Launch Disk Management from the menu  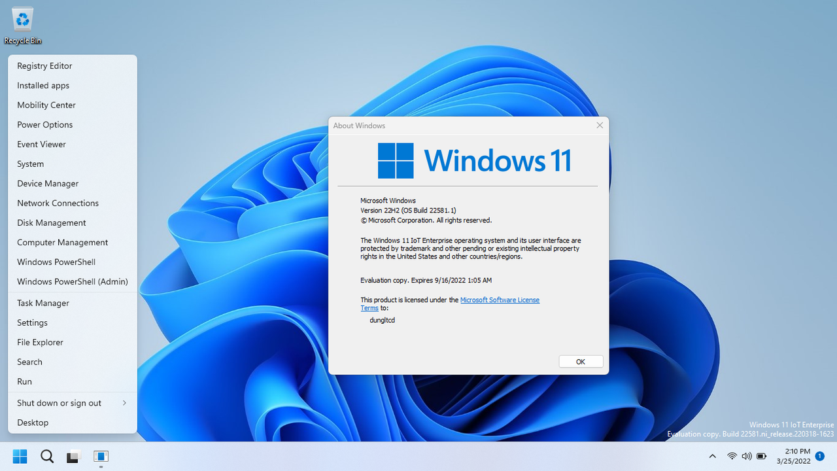pyautogui.click(x=73, y=223)
